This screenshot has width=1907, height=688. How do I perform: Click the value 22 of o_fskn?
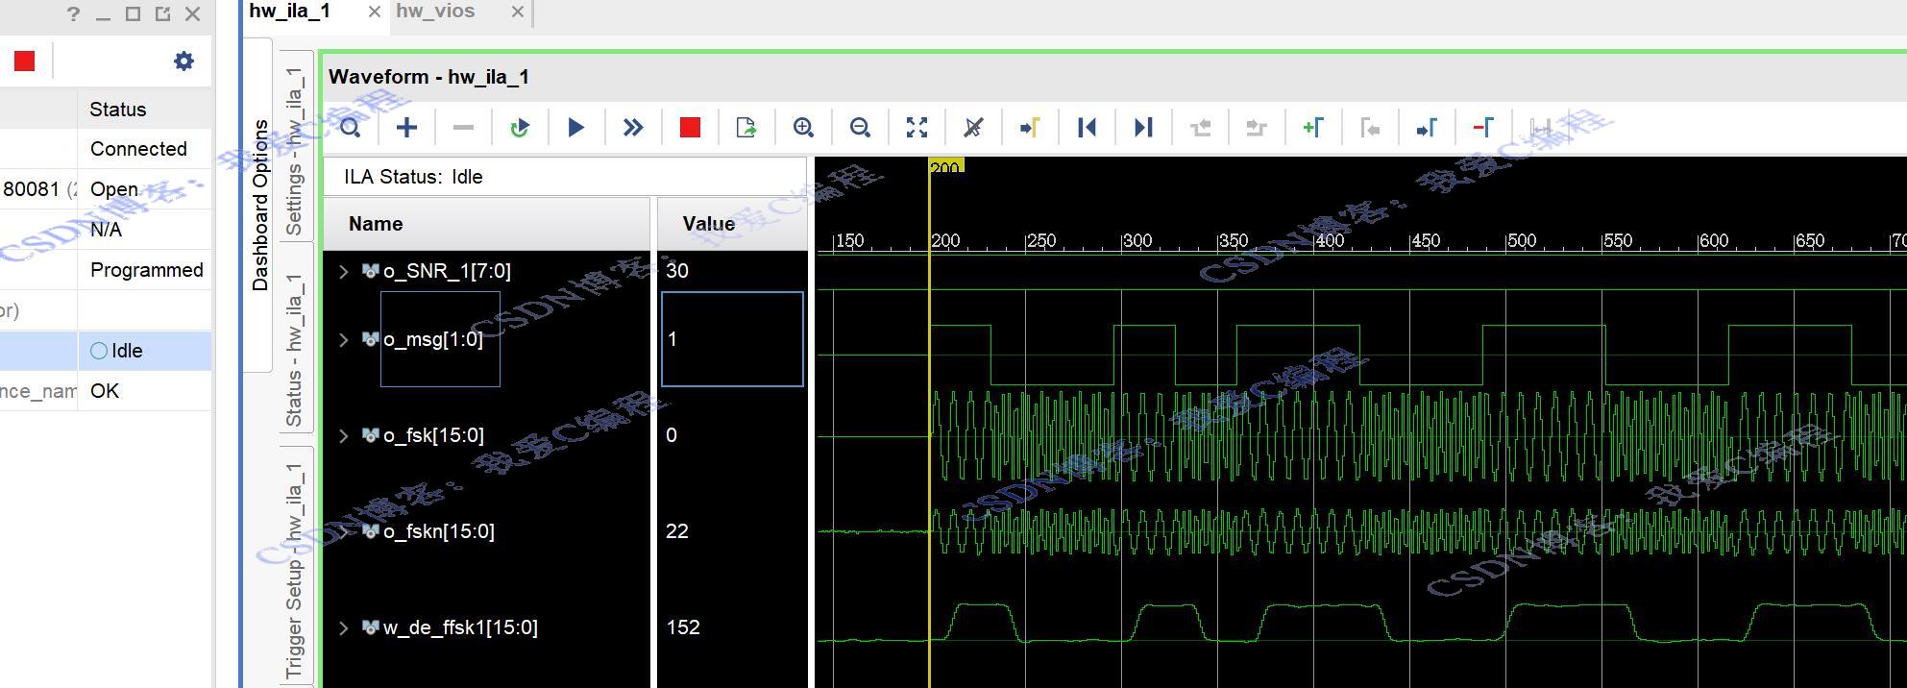tap(677, 531)
